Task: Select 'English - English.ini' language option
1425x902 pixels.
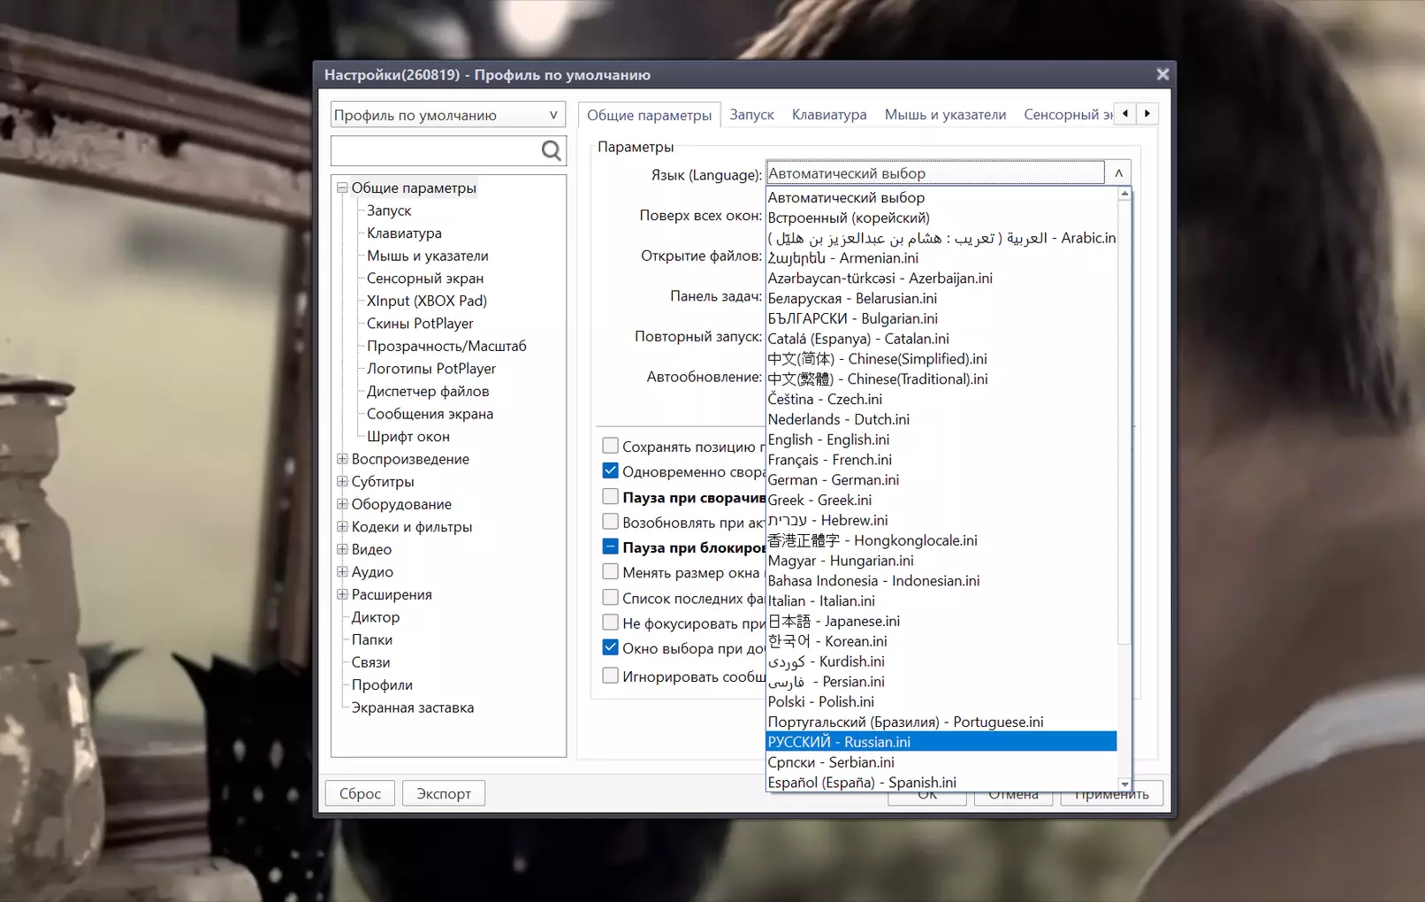Action: point(941,440)
